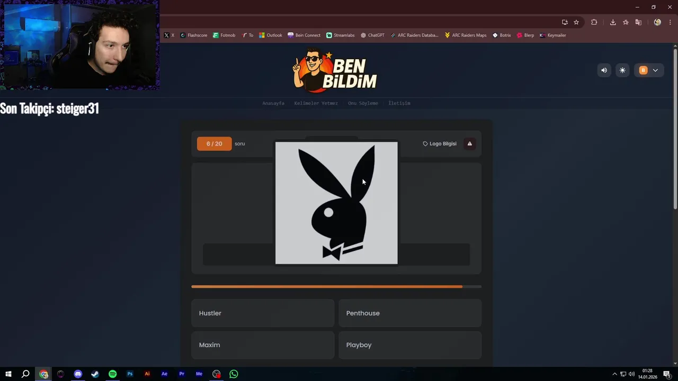Click the page vertical scrollbar
This screenshot has width=678, height=381.
coord(675,130)
